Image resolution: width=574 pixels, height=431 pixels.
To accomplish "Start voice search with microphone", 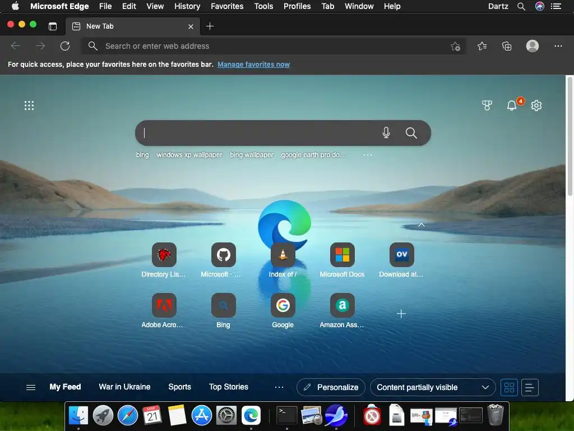I will click(x=386, y=132).
